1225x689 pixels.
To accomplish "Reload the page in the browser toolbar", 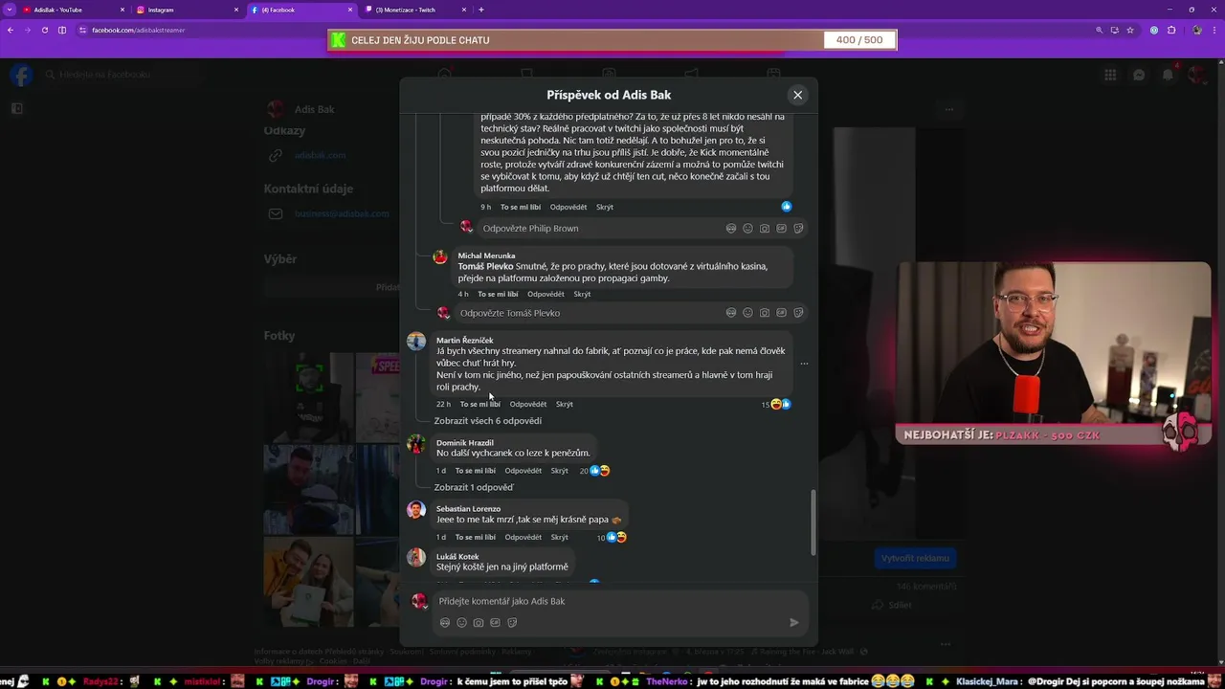I will 44,30.
